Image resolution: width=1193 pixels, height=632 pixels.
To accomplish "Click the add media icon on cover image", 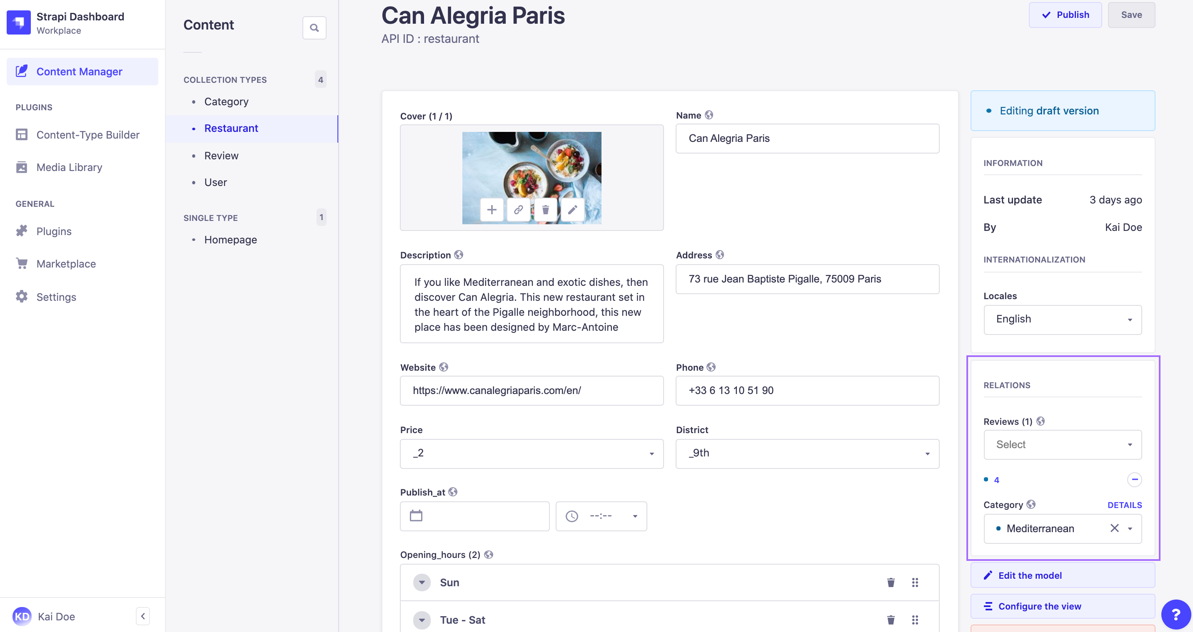I will [492, 211].
